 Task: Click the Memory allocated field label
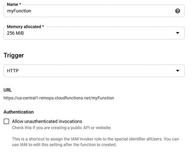25,27
